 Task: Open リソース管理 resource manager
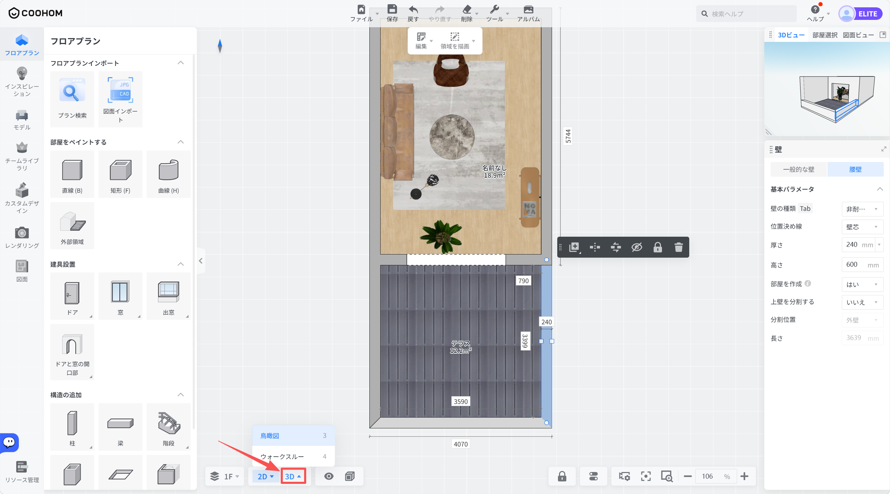point(22,472)
